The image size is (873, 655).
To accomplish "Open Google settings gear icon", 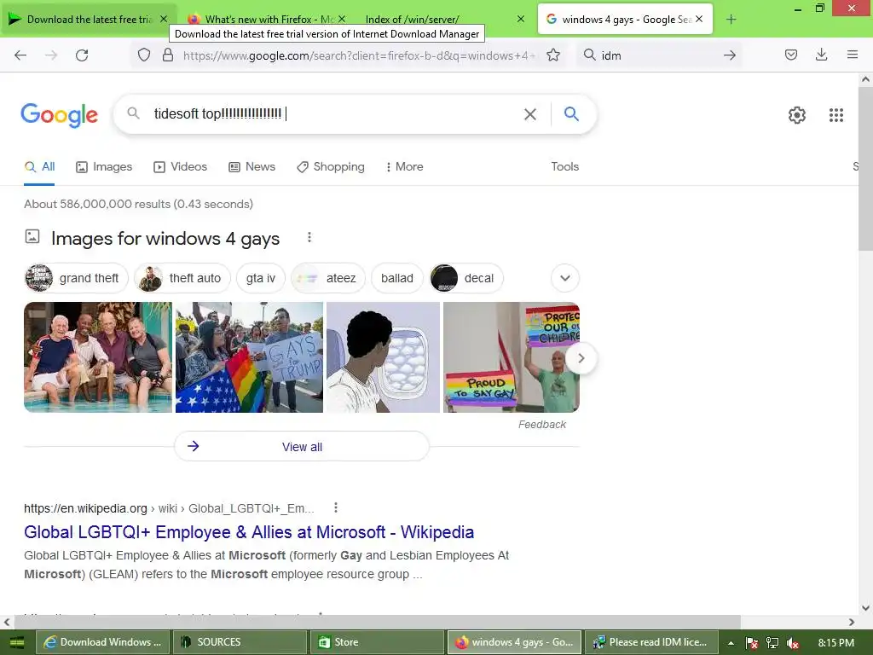I will (x=797, y=115).
